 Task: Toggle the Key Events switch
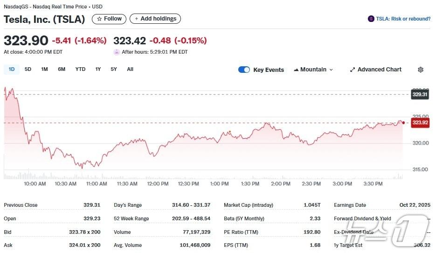[244, 70]
